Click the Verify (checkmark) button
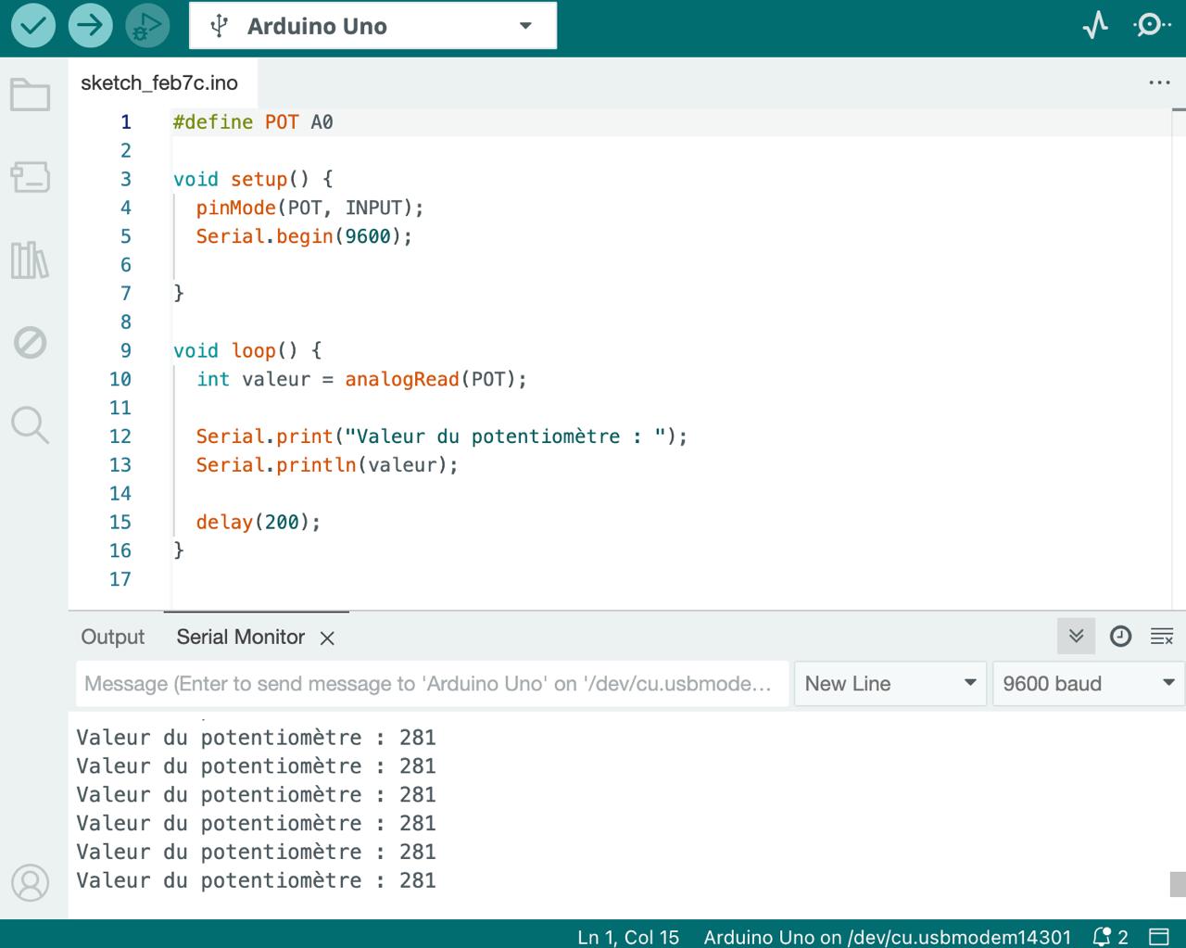1186x948 pixels. (32, 26)
